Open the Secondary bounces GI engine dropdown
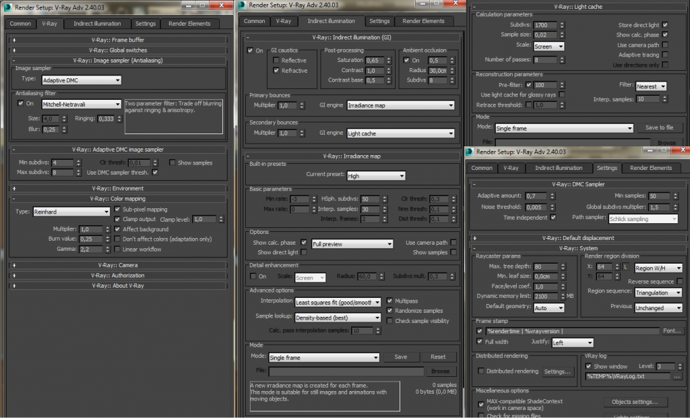Image resolution: width=690 pixels, height=418 pixels. 400,133
